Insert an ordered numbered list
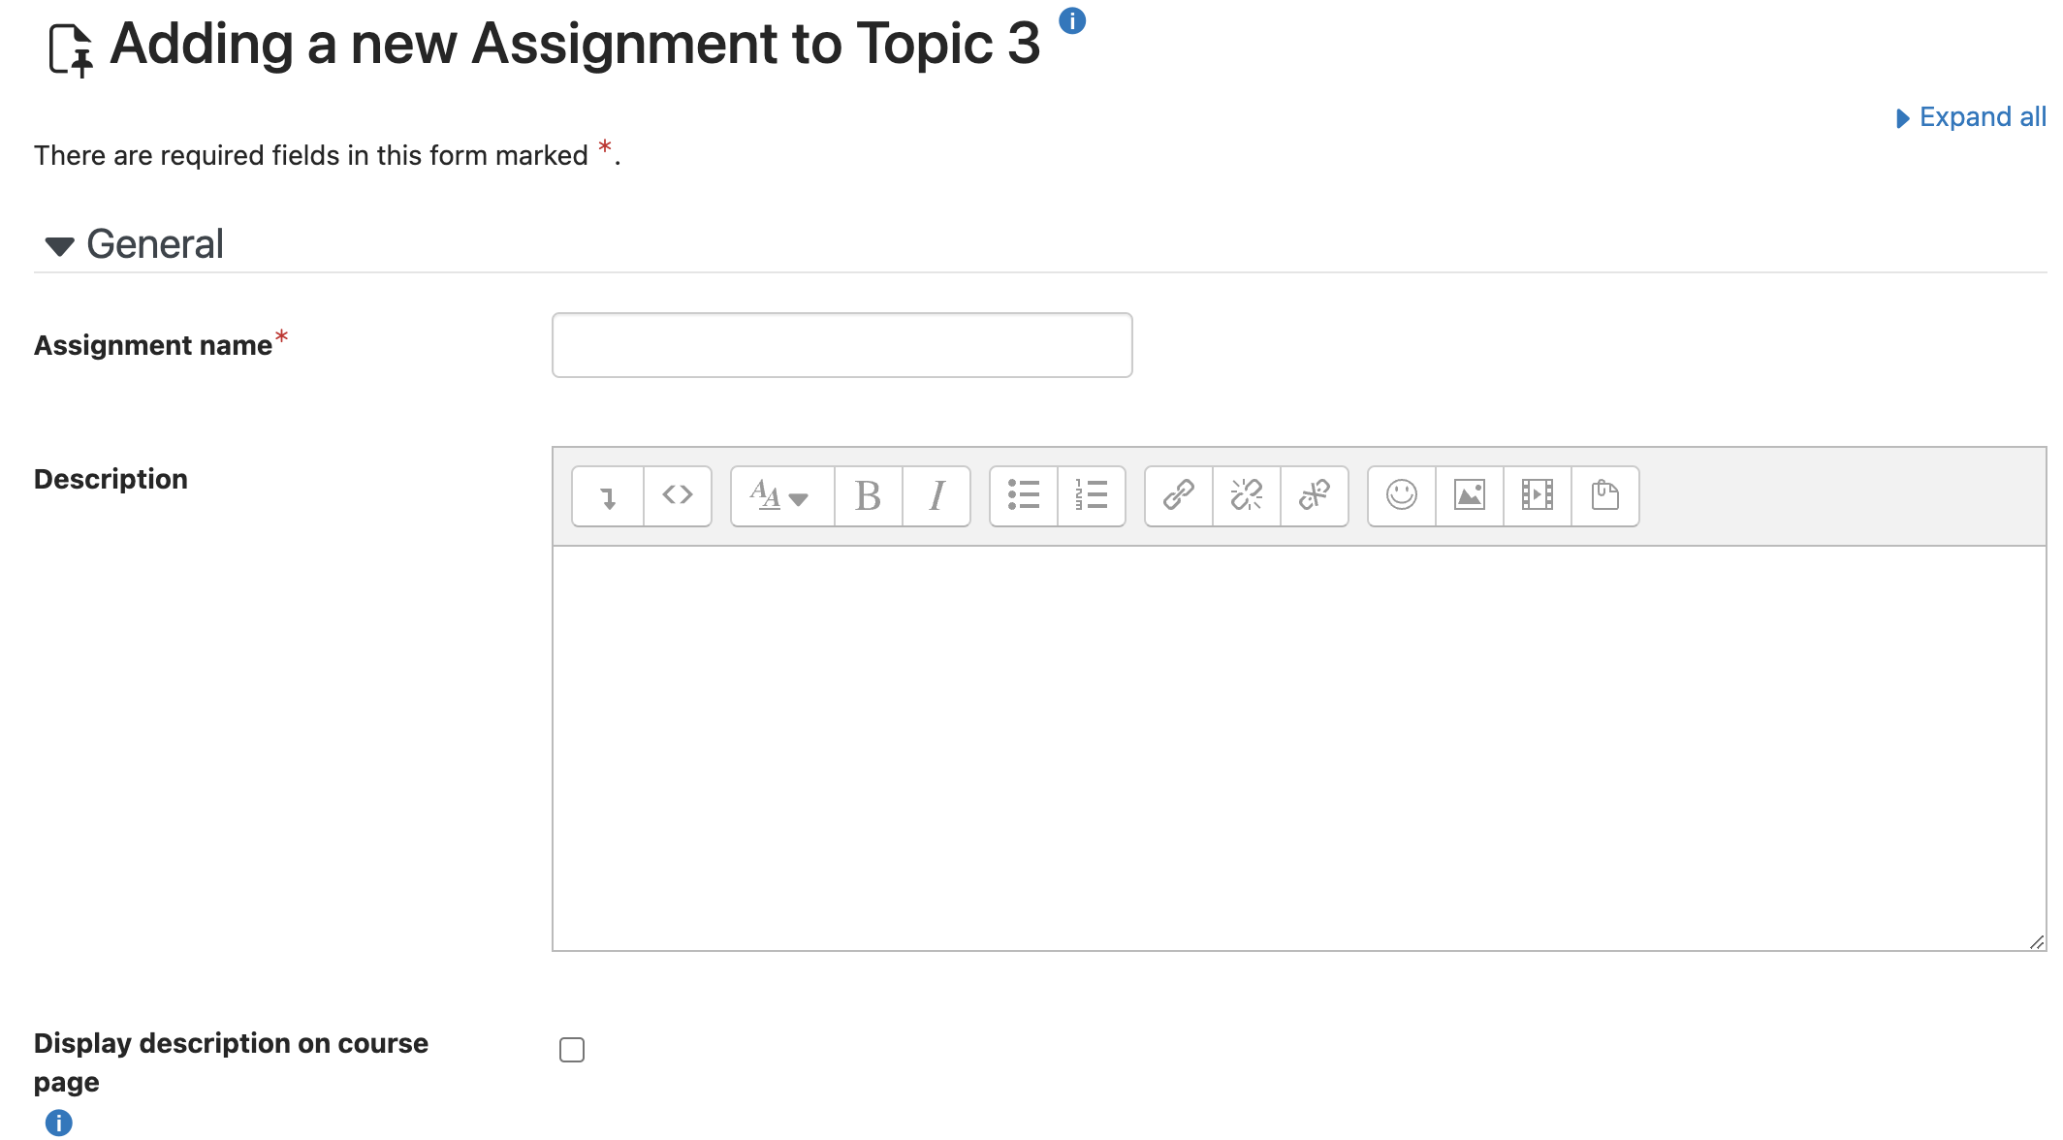Viewport: 2063px width, 1140px height. click(1092, 496)
